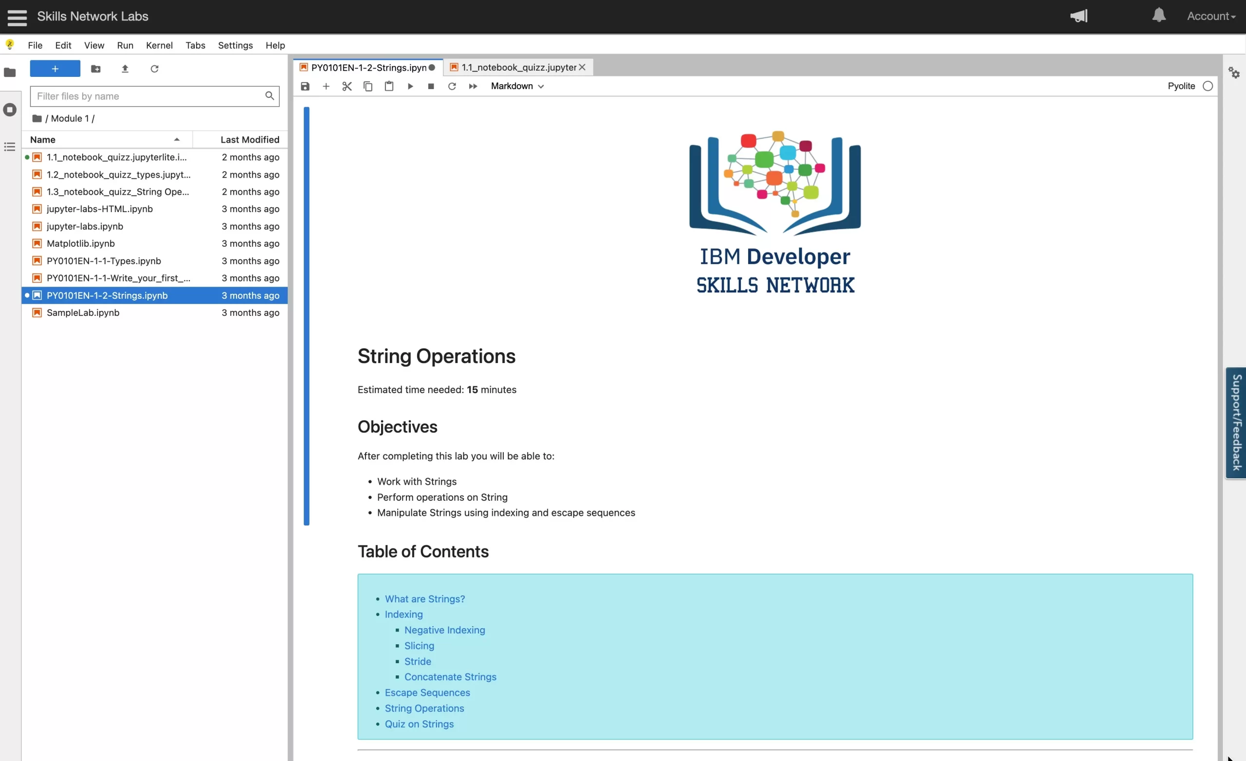
Task: Click the paste cell icon in toolbar
Action: (x=388, y=86)
